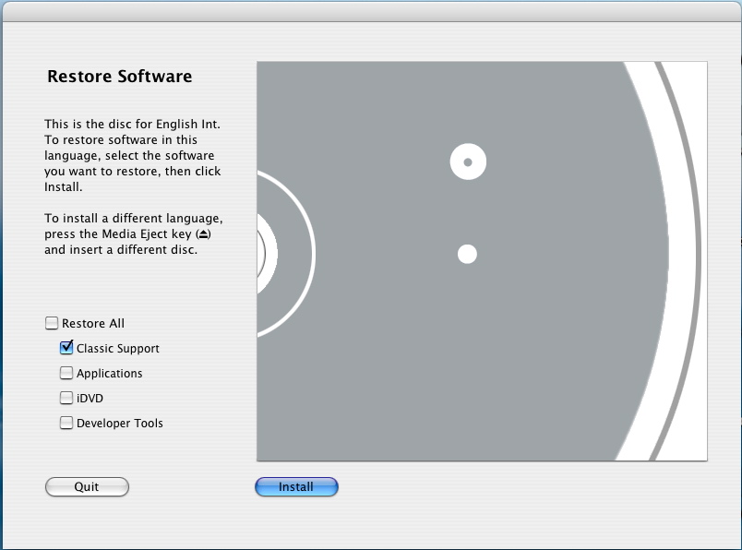Click the 'This is the disc for English Int.' text
Image resolution: width=742 pixels, height=550 pixels.
(132, 124)
